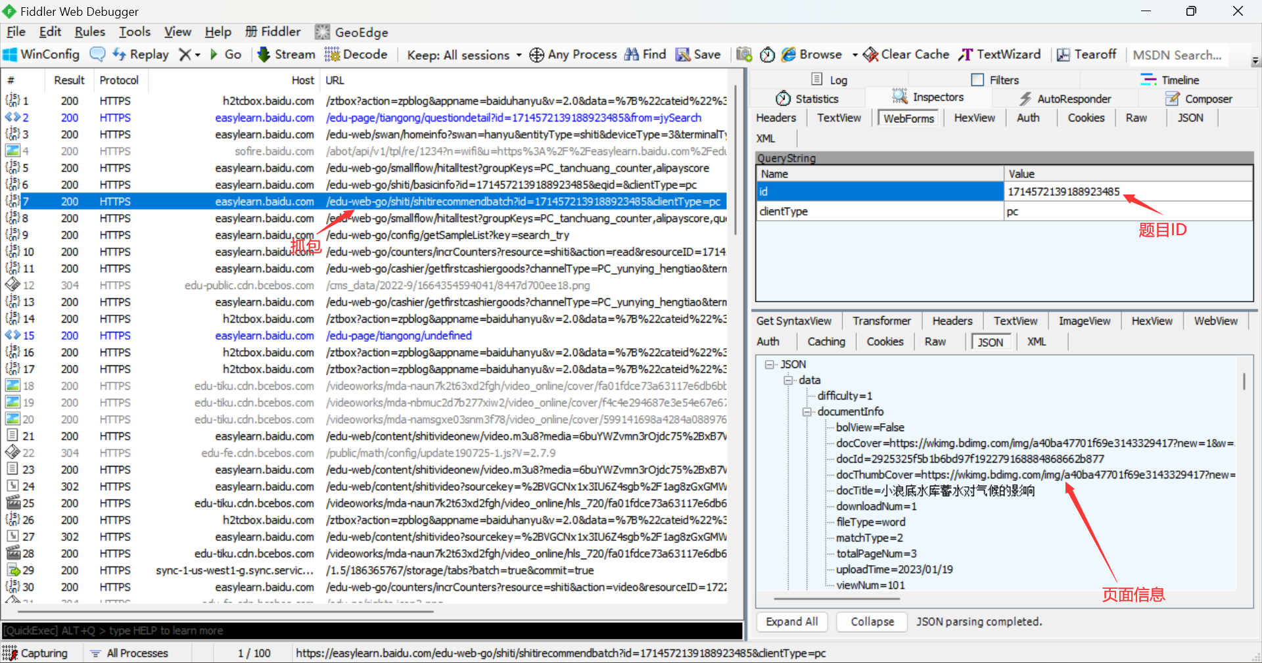1262x663 pixels.
Task: Select the id row in QueryString
Action: click(1004, 191)
